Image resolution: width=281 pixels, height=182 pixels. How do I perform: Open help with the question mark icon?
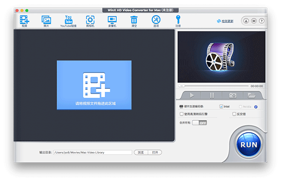(x=262, y=21)
